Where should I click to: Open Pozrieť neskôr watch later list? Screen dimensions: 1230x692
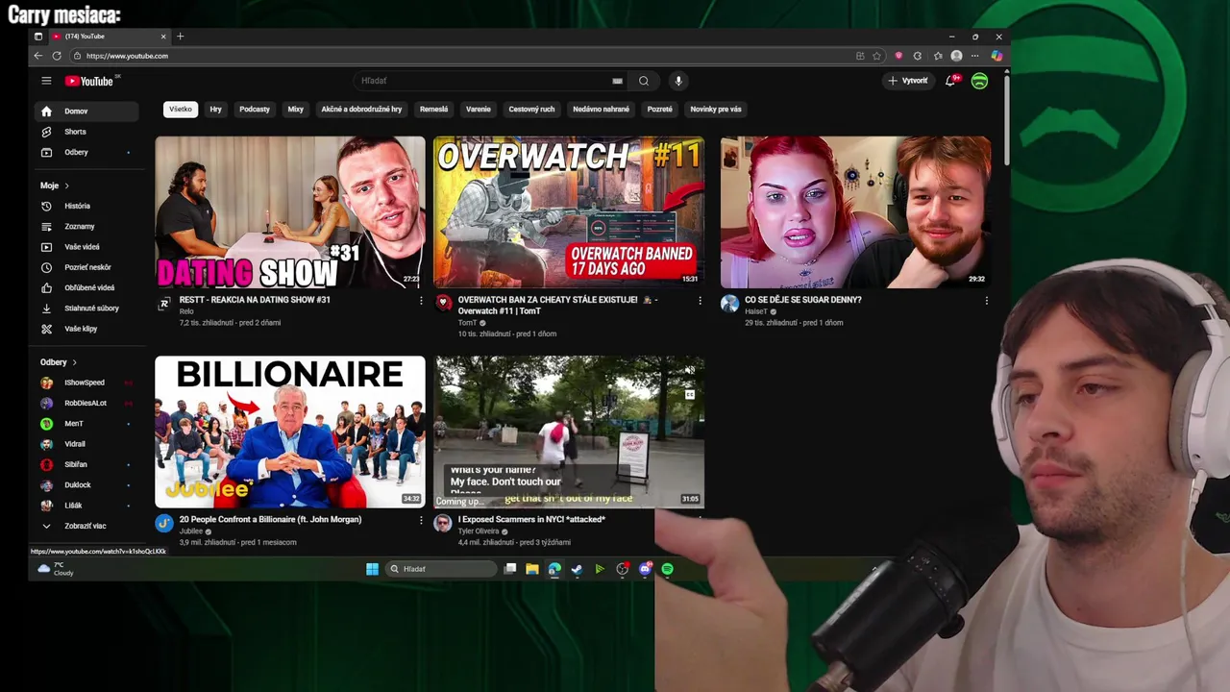[86, 267]
